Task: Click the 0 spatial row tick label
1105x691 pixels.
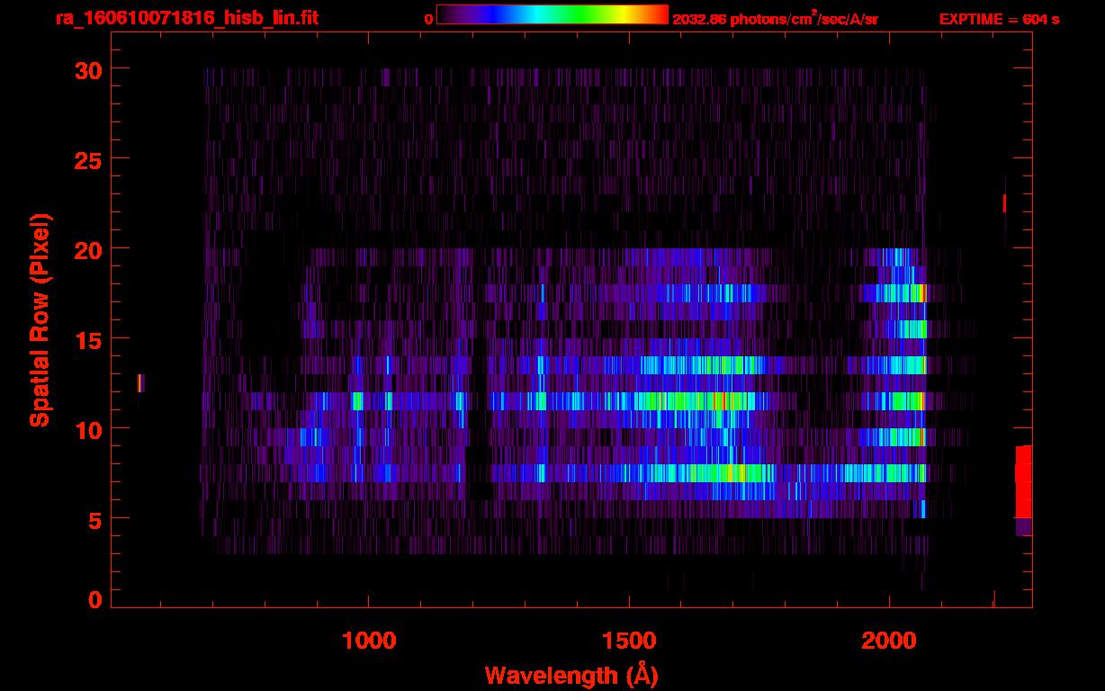Action: [x=94, y=600]
